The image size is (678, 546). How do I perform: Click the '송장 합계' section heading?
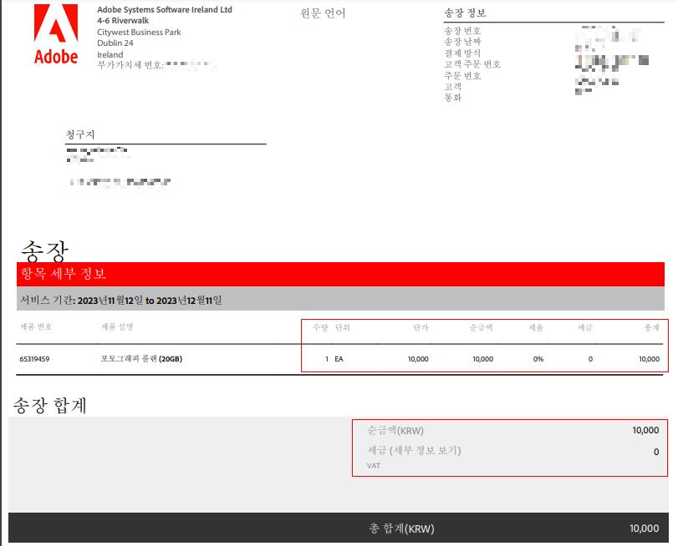tap(50, 405)
